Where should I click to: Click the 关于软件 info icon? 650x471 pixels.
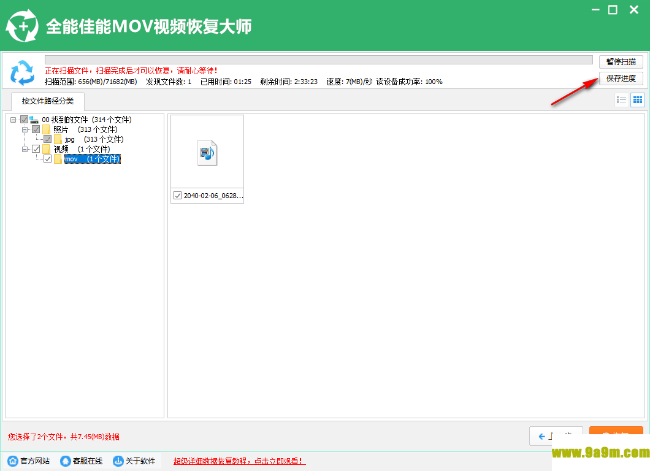tap(118, 461)
